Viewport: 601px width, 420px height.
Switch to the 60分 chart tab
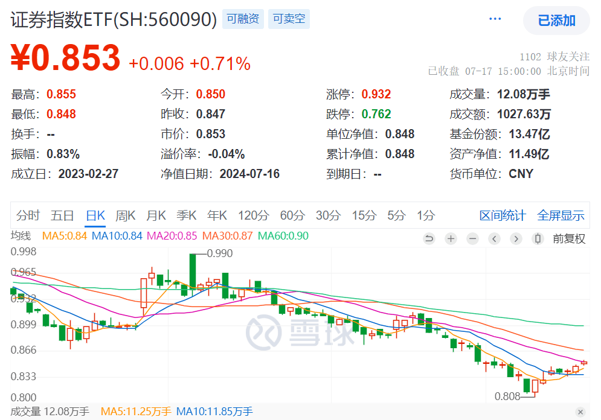(x=292, y=215)
